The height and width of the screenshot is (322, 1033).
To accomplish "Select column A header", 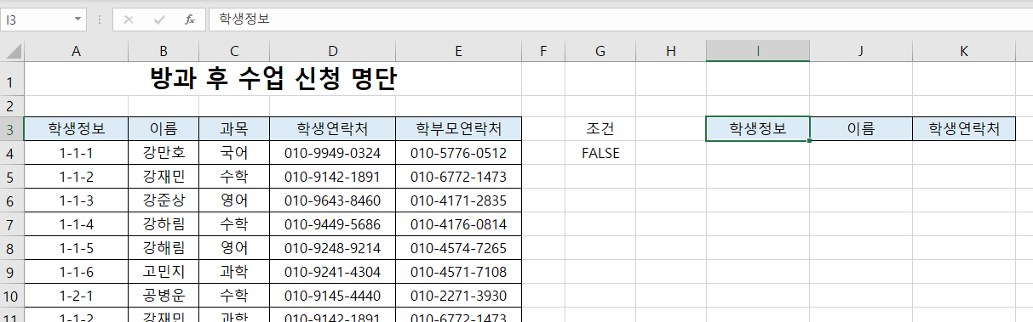I will [77, 52].
